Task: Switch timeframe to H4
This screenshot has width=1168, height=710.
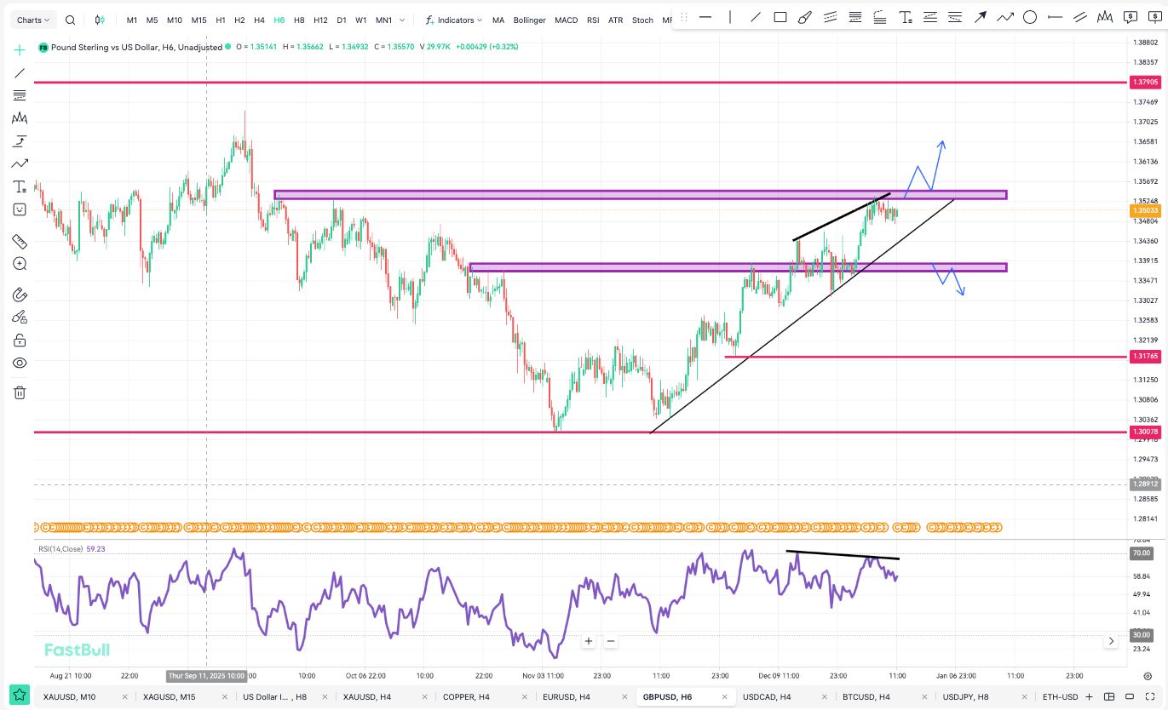Action: [x=259, y=20]
